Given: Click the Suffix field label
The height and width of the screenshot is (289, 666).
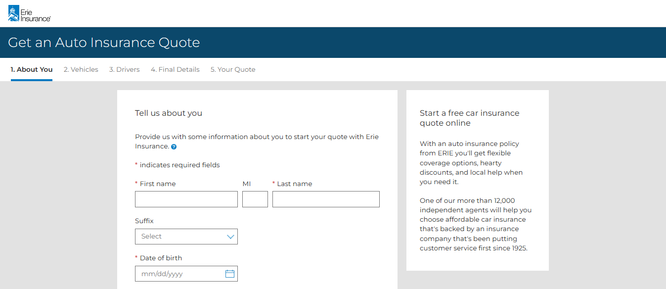Looking at the screenshot, I should (x=144, y=221).
